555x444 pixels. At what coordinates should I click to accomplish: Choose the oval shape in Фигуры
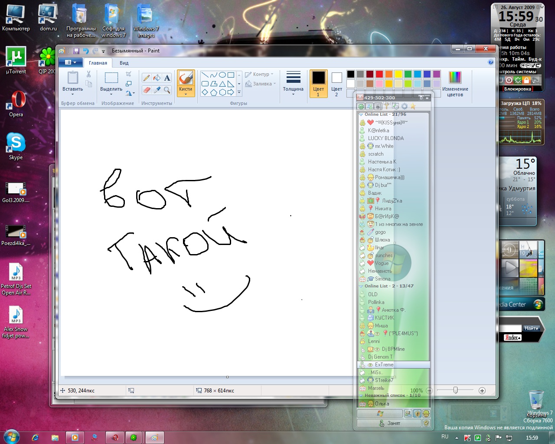[x=222, y=75]
